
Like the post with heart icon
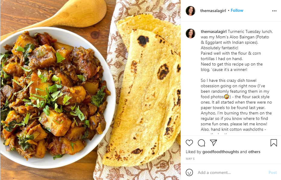(189, 143)
